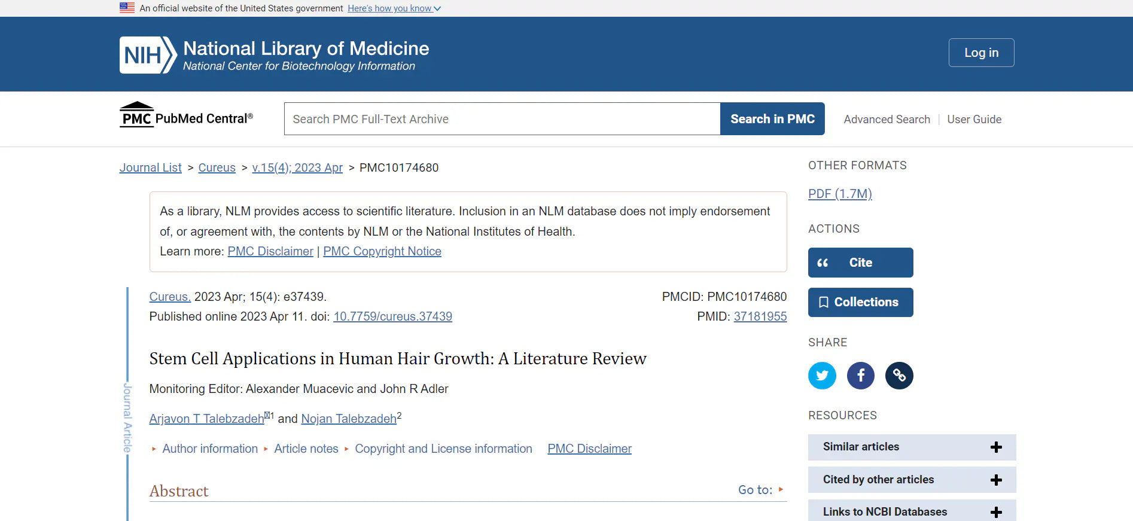The height and width of the screenshot is (521, 1133).
Task: Click plus icon for Links to NCBI Databases
Action: (x=996, y=512)
